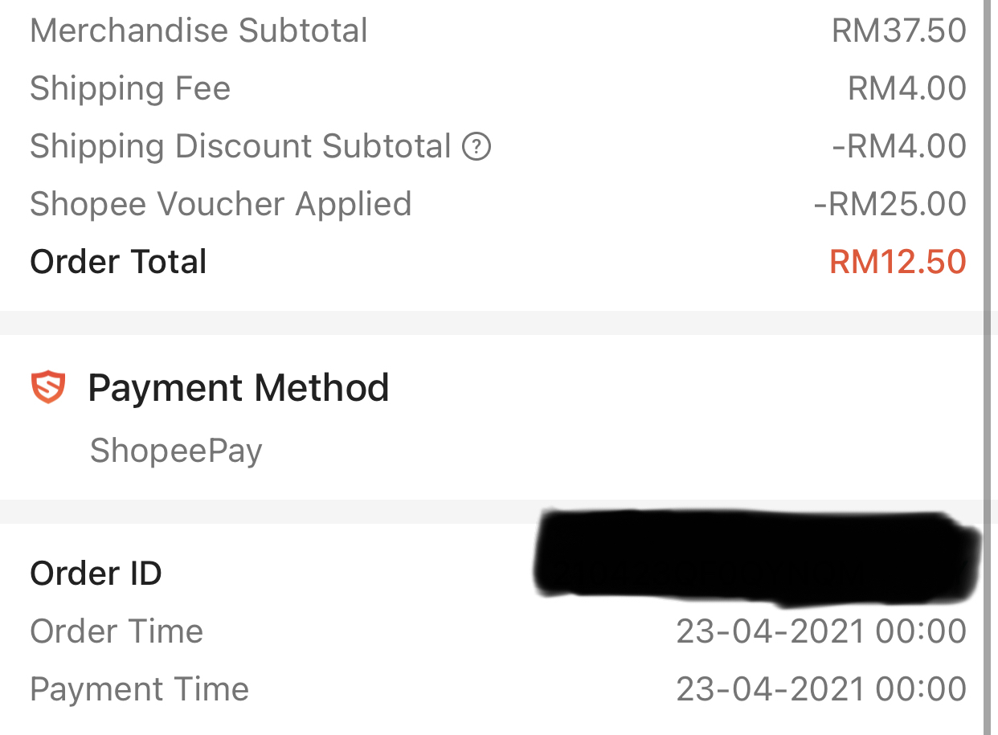Click the help icon beside Shipping Discount Subtotal

pos(477,147)
